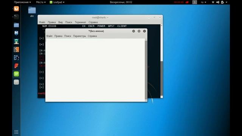Open the Maltego dock icon
Viewport: 242px width, 136px height.
16,58
